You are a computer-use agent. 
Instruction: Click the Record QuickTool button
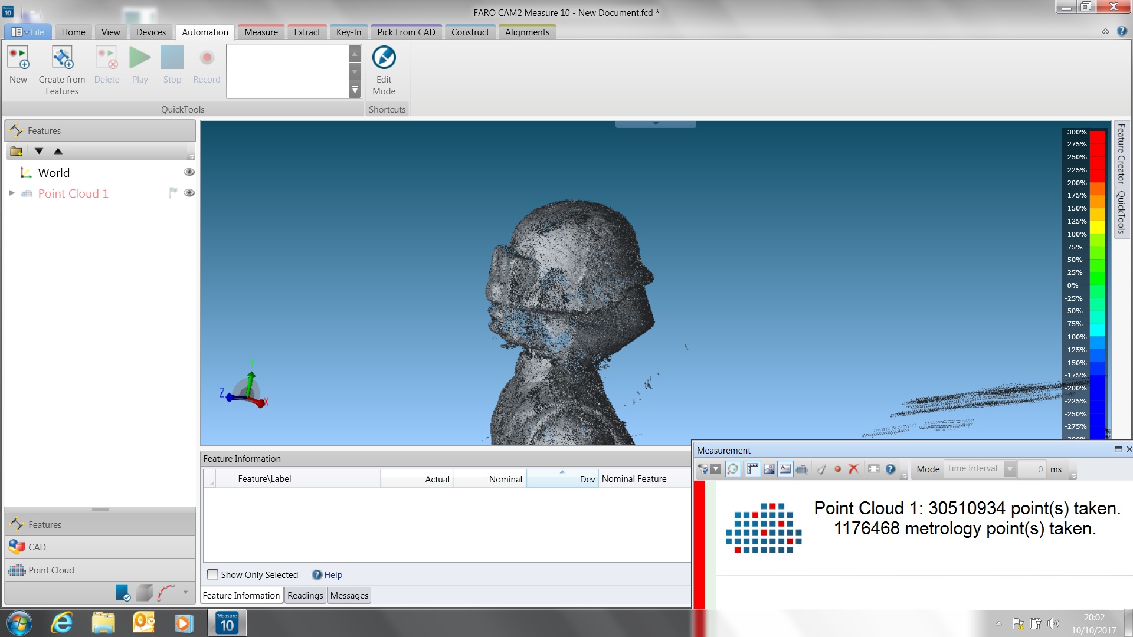[x=207, y=58]
